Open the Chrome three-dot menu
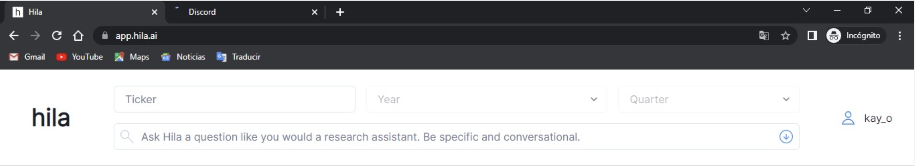Viewport: 915px width, 166px height. click(x=899, y=36)
